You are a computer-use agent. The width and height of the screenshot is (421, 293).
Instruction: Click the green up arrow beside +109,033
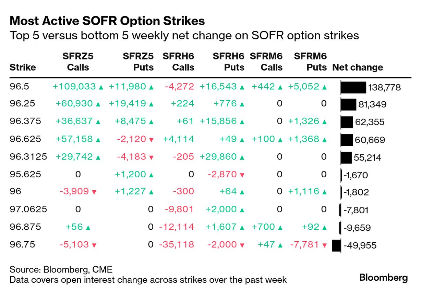101,87
